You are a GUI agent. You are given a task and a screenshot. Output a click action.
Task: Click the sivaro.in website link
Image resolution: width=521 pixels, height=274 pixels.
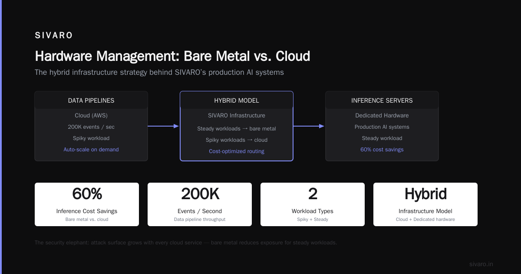click(481, 264)
